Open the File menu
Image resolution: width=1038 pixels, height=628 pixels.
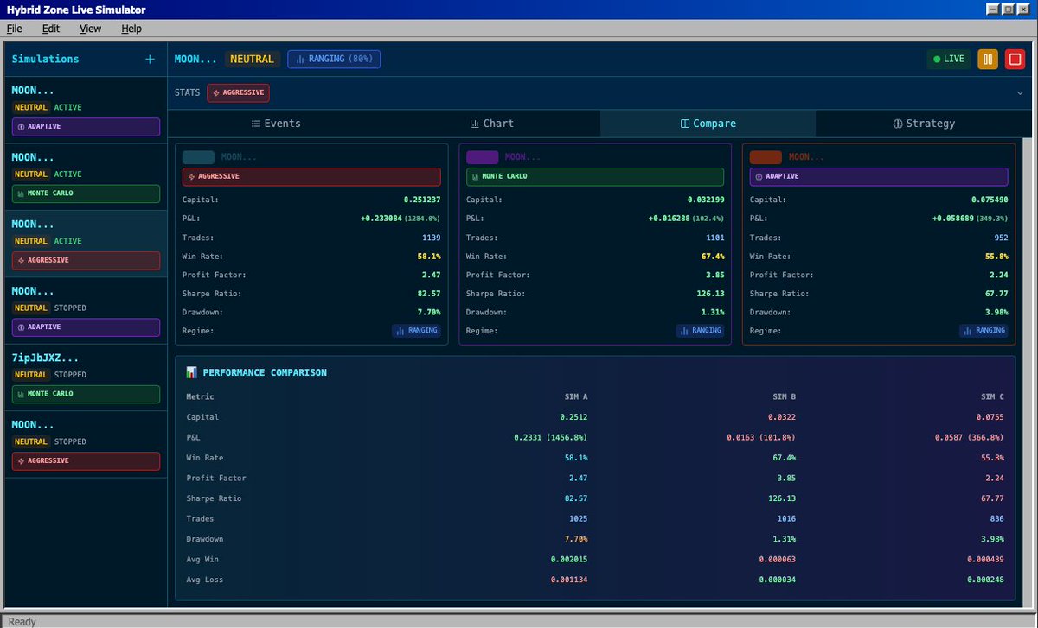tap(14, 29)
